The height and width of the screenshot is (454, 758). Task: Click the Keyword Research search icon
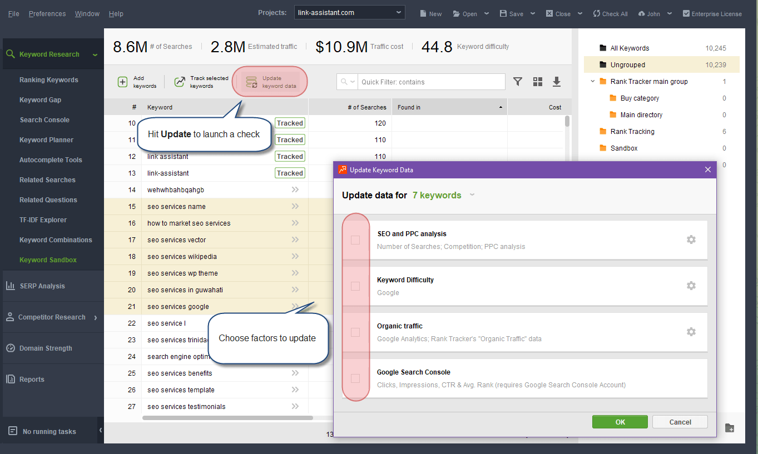tap(10, 54)
